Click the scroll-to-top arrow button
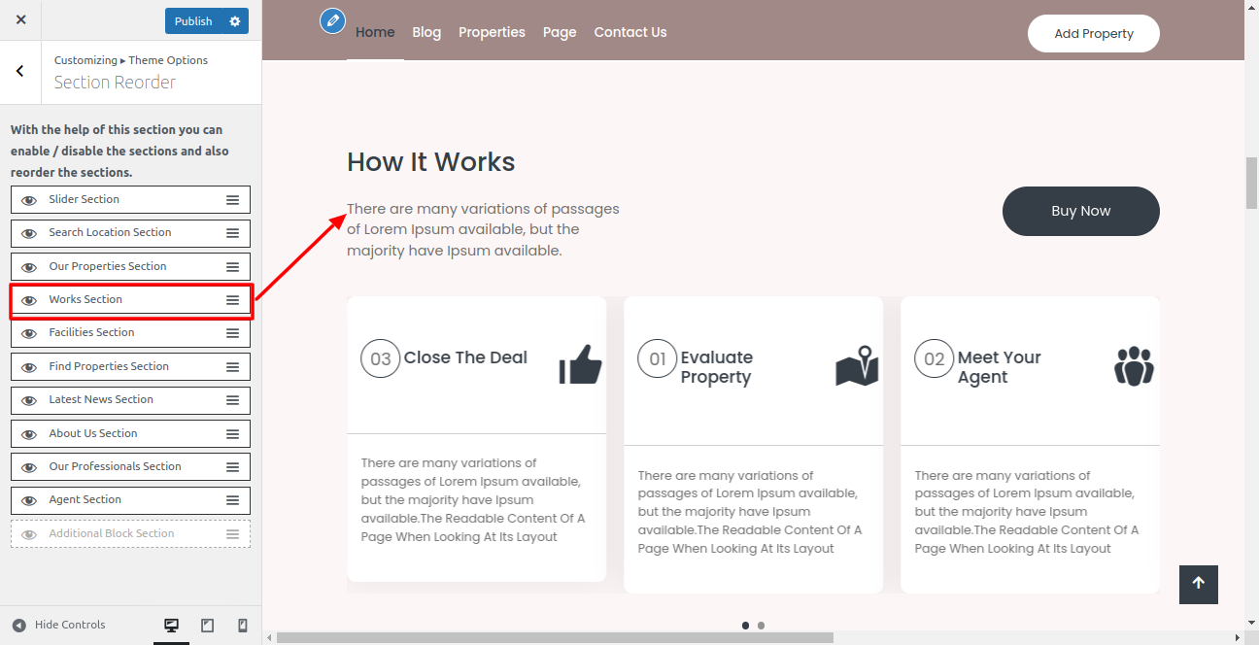1259x645 pixels. click(x=1198, y=584)
